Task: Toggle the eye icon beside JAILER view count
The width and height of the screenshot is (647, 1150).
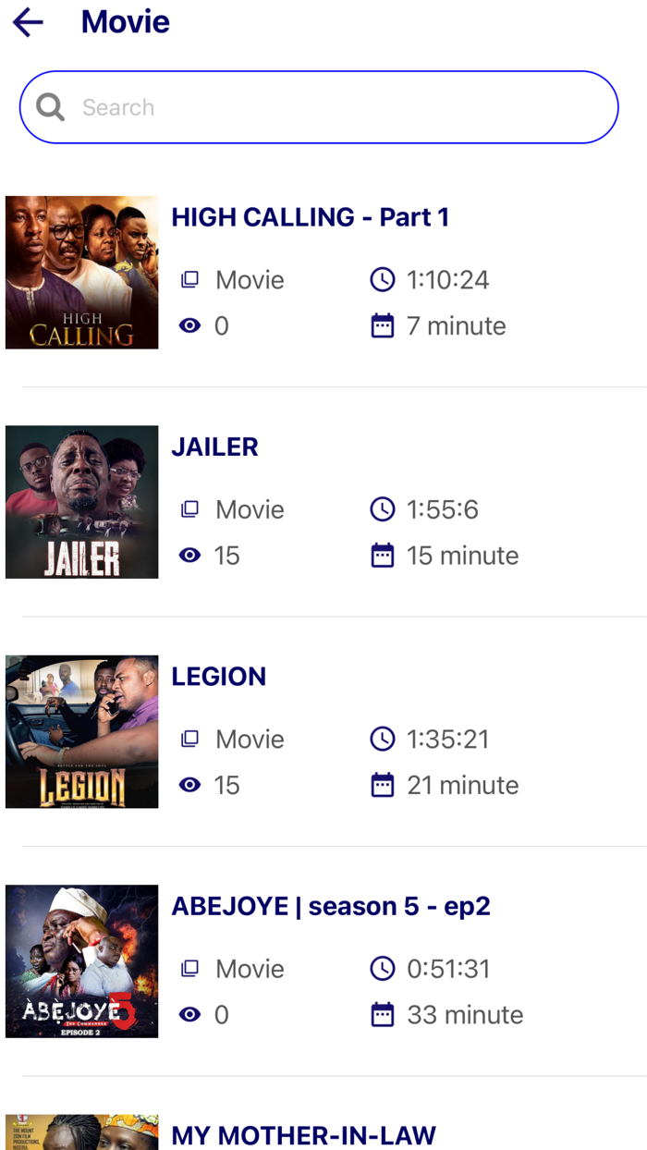Action: coord(189,555)
